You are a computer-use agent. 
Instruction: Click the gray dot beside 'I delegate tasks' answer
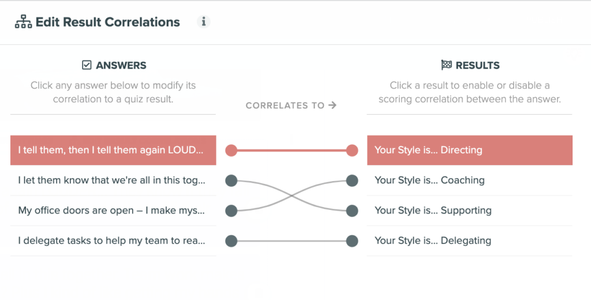[231, 241]
